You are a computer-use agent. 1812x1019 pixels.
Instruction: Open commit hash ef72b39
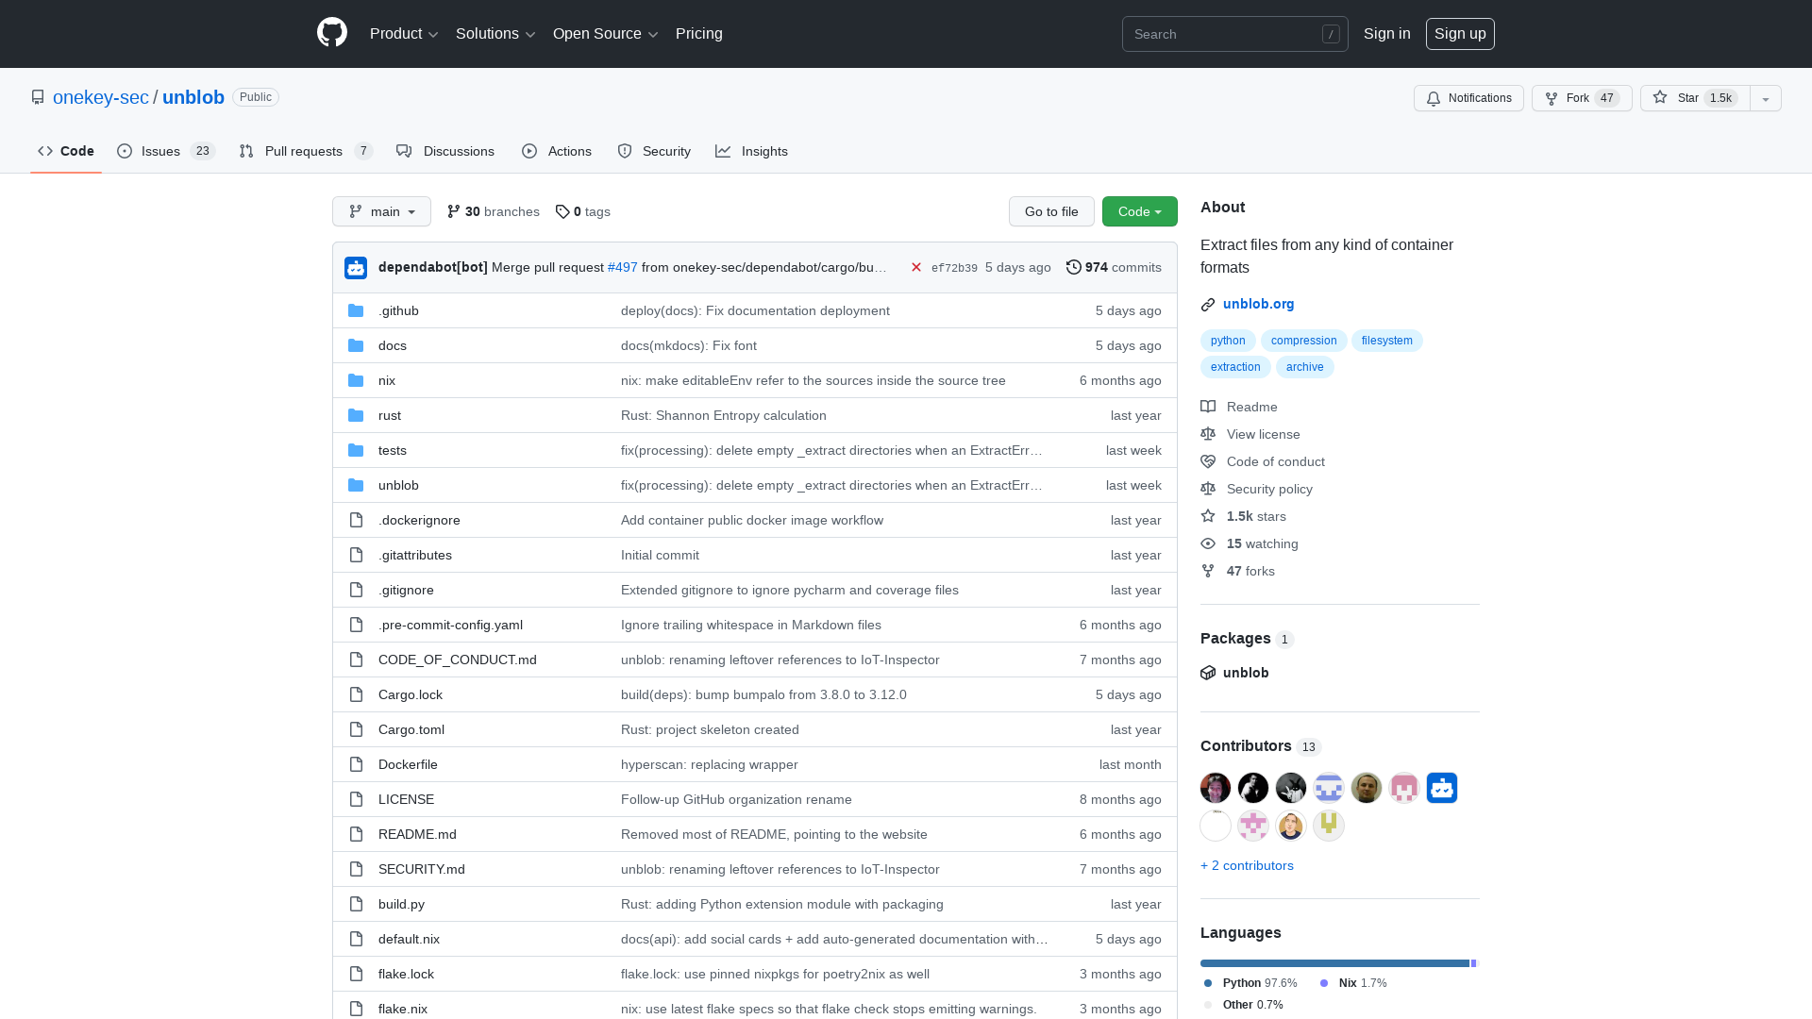954,268
